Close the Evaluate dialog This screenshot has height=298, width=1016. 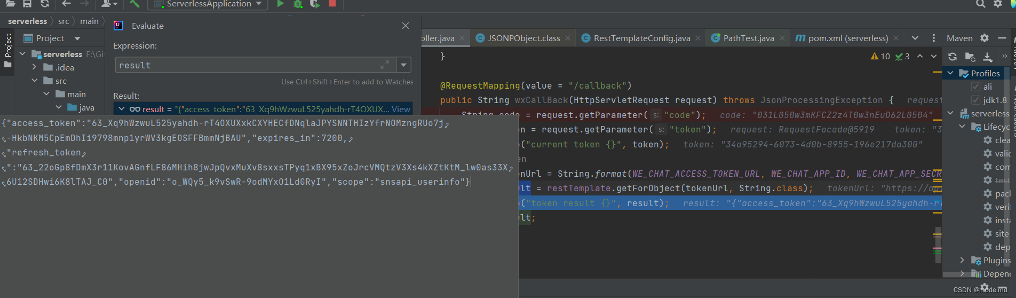click(x=406, y=26)
